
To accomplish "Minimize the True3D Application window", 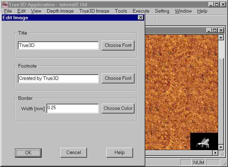I will (211, 5).
